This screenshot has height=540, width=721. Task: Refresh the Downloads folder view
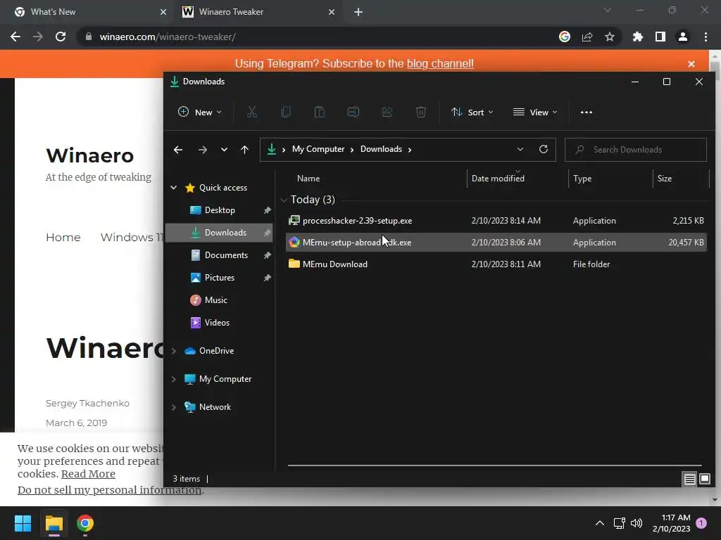point(544,149)
